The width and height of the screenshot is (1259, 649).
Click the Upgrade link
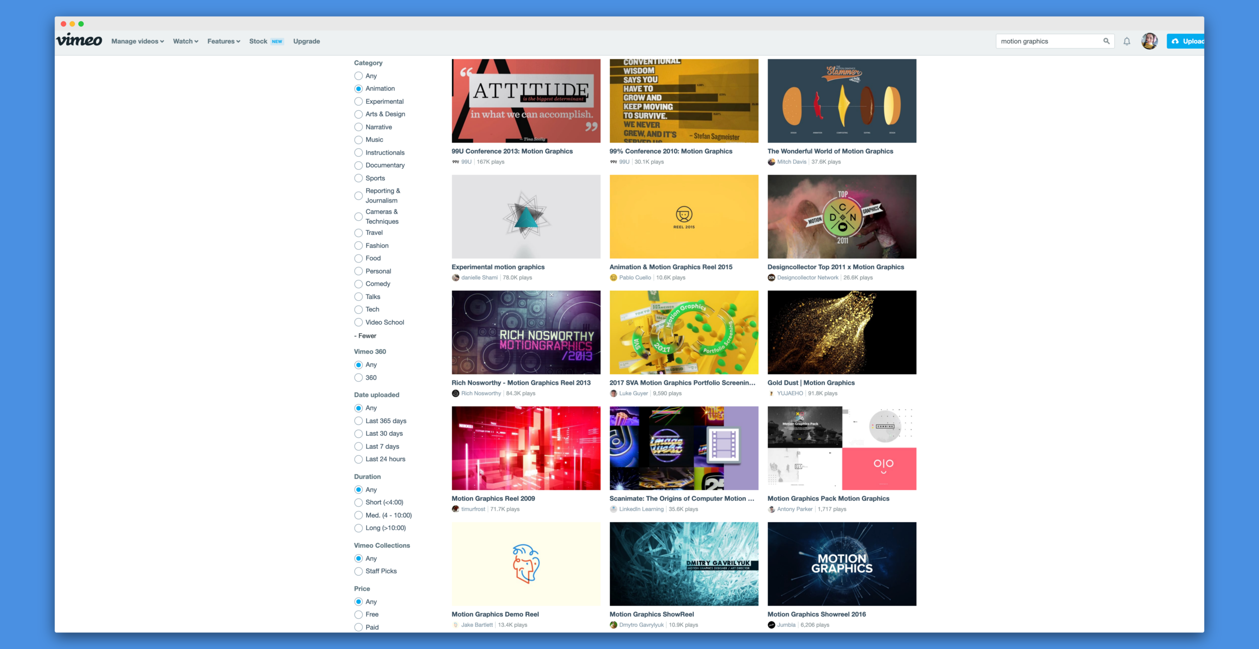(x=306, y=41)
